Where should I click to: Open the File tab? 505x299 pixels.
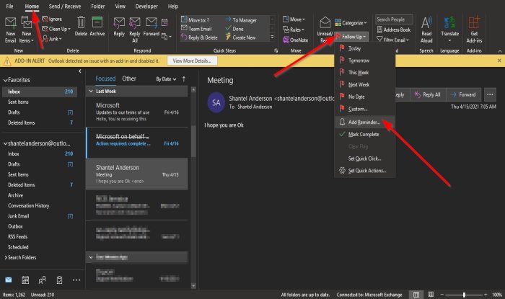pyautogui.click(x=9, y=6)
